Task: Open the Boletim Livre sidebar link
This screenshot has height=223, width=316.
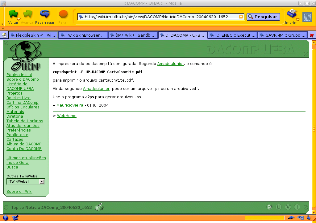Action: point(19,98)
